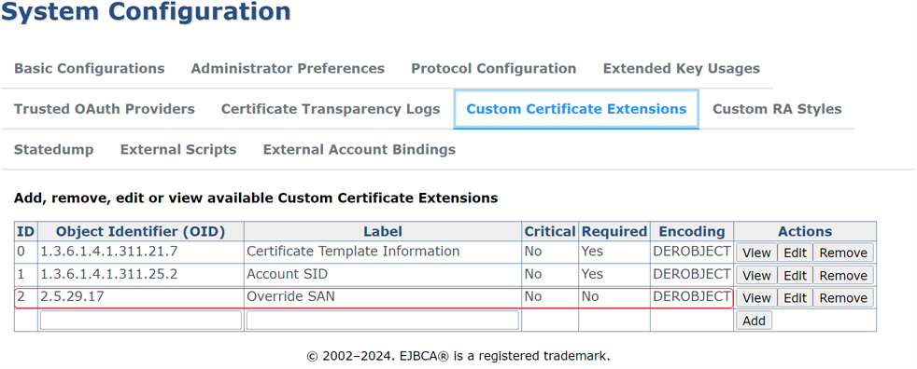Viewport: 917px width, 369px height.
Task: Go to Trusted OAuth Providers tab
Action: pyautogui.click(x=104, y=109)
